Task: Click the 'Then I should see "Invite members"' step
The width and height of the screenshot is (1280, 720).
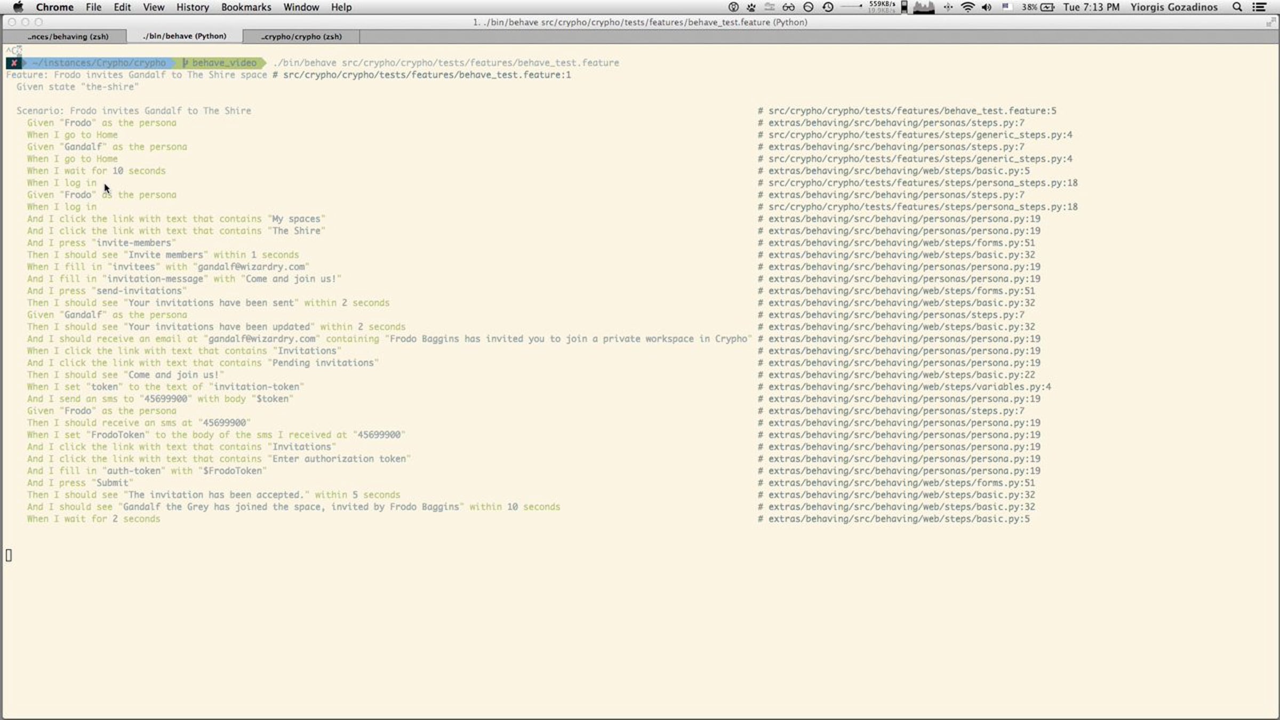Action: pyautogui.click(x=163, y=255)
